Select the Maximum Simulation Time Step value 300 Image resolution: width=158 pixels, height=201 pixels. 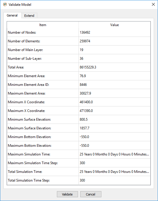(x=82, y=163)
